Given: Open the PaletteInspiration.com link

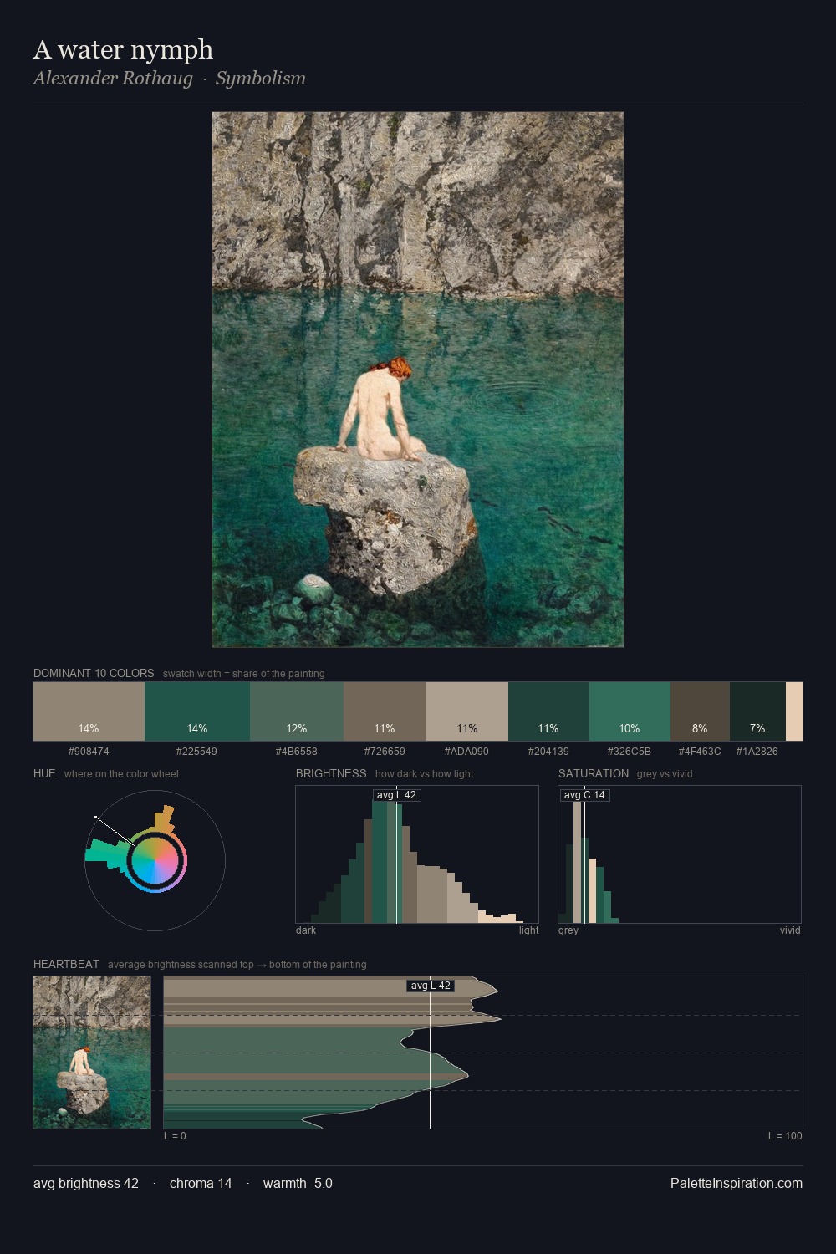Looking at the screenshot, I should 737,1184.
